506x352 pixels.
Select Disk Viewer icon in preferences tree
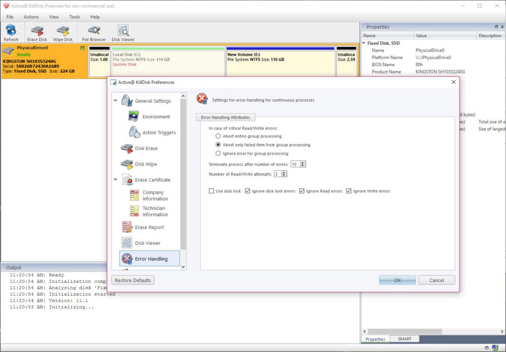coord(127,243)
